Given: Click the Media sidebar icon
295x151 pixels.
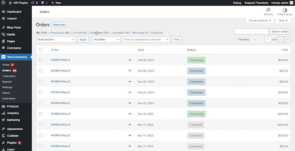Looking at the screenshot, I should tap(3, 34).
